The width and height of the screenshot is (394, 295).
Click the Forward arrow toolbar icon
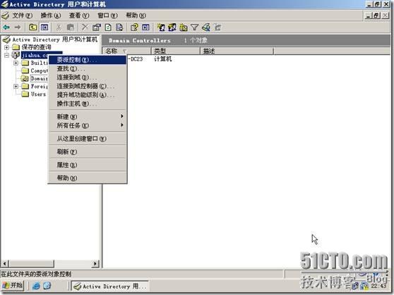coord(18,27)
